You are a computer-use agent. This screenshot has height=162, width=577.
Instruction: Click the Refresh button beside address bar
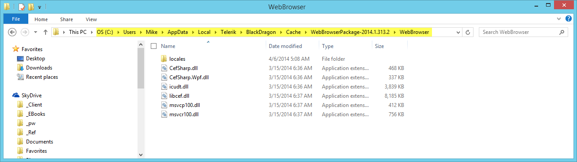pos(468,32)
